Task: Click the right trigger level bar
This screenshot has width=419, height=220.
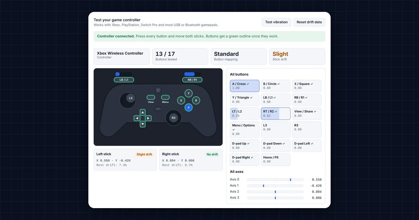Action: [192, 74]
